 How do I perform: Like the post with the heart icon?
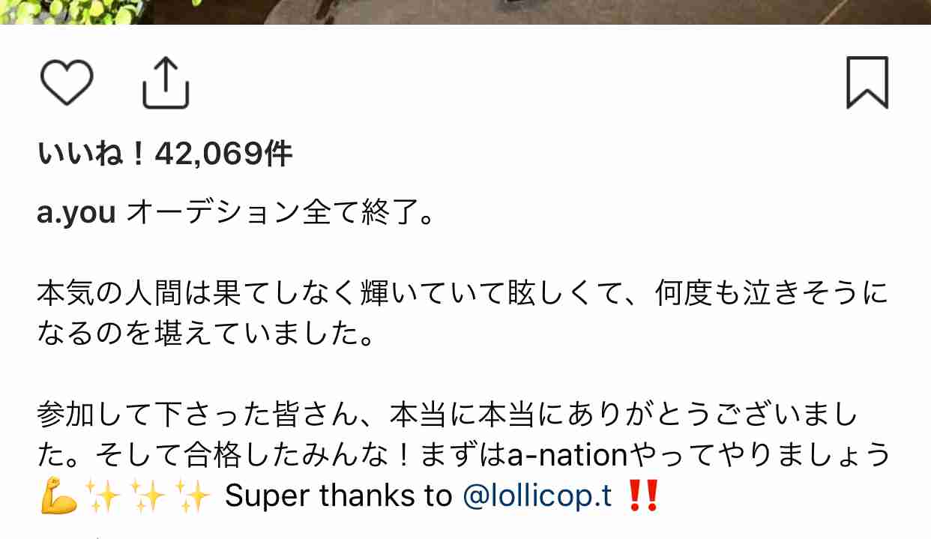(66, 82)
